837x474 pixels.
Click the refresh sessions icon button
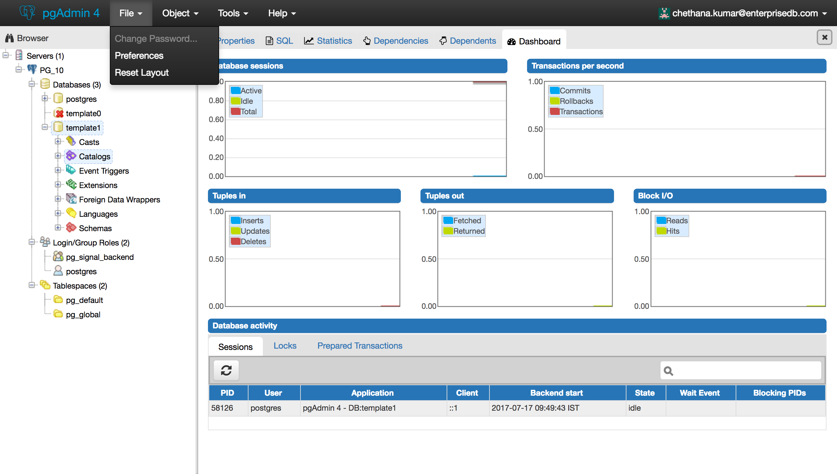226,371
